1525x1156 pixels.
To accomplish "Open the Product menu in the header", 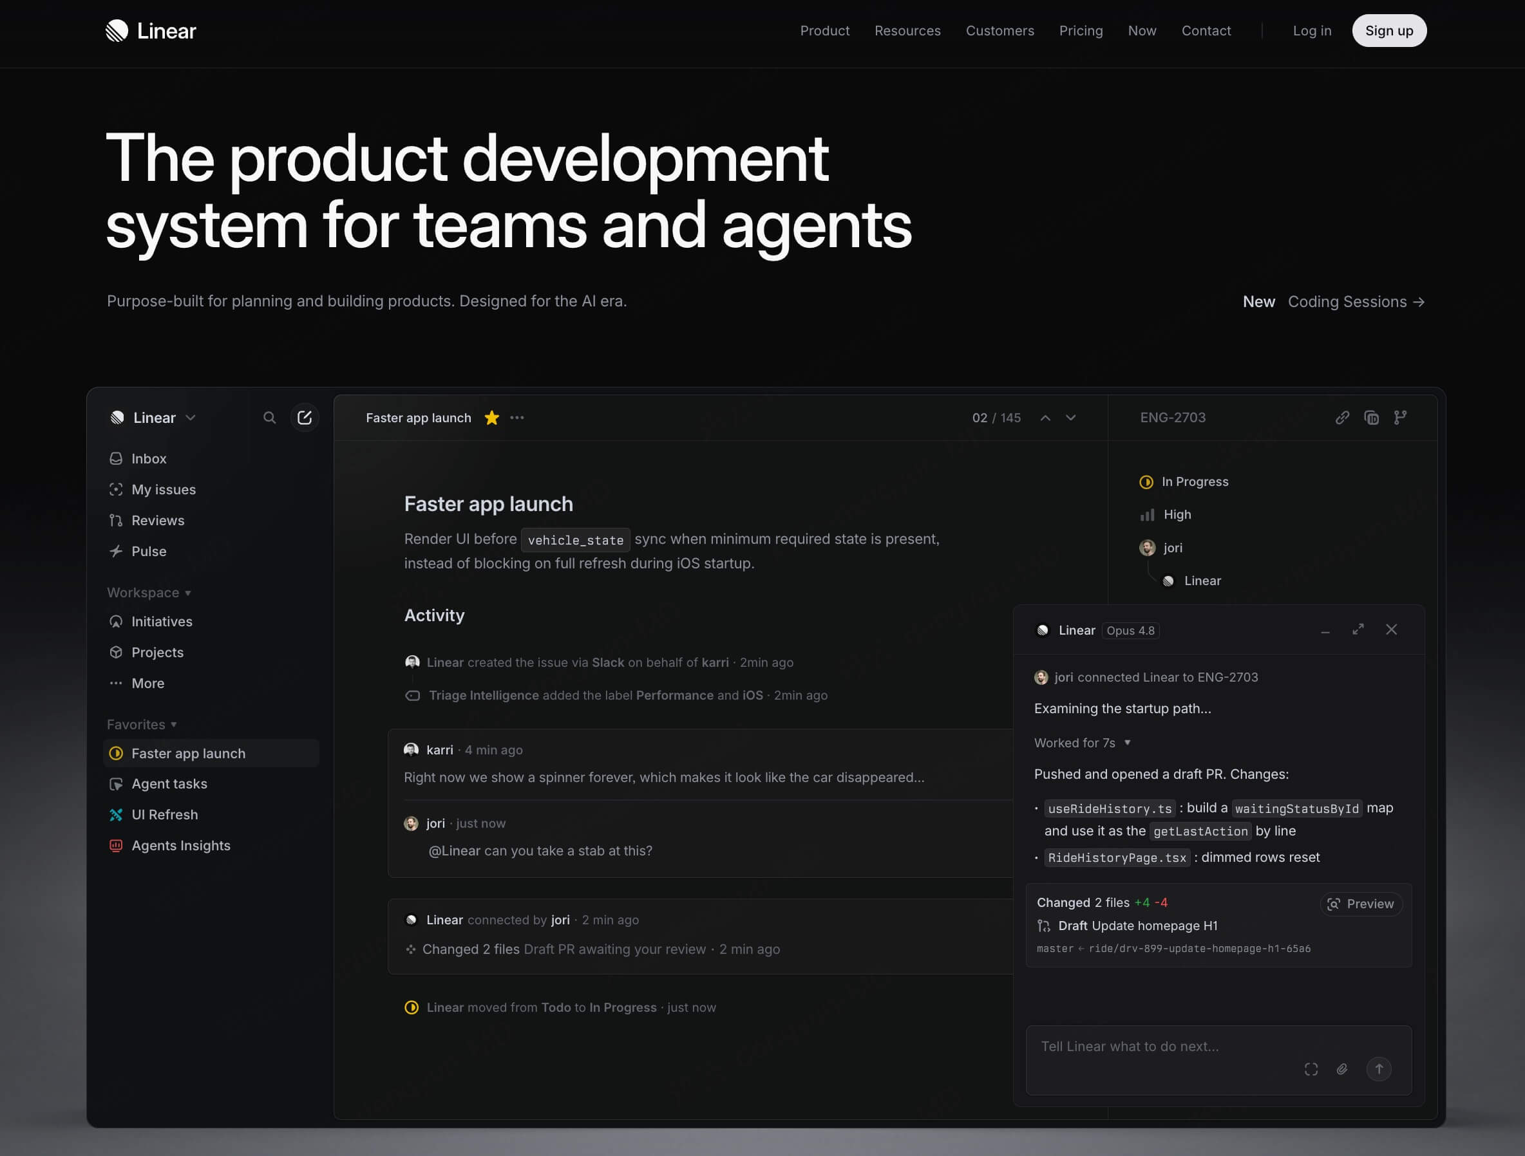I will (x=824, y=30).
